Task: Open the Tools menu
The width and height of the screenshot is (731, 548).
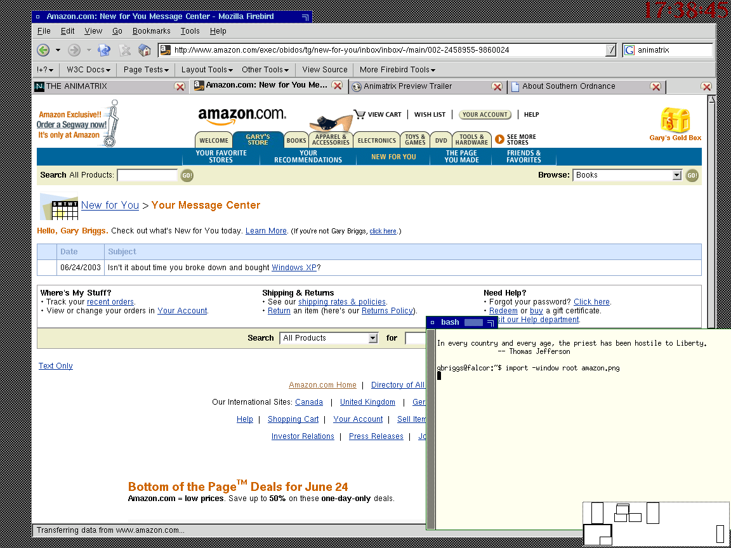Action: pyautogui.click(x=190, y=31)
